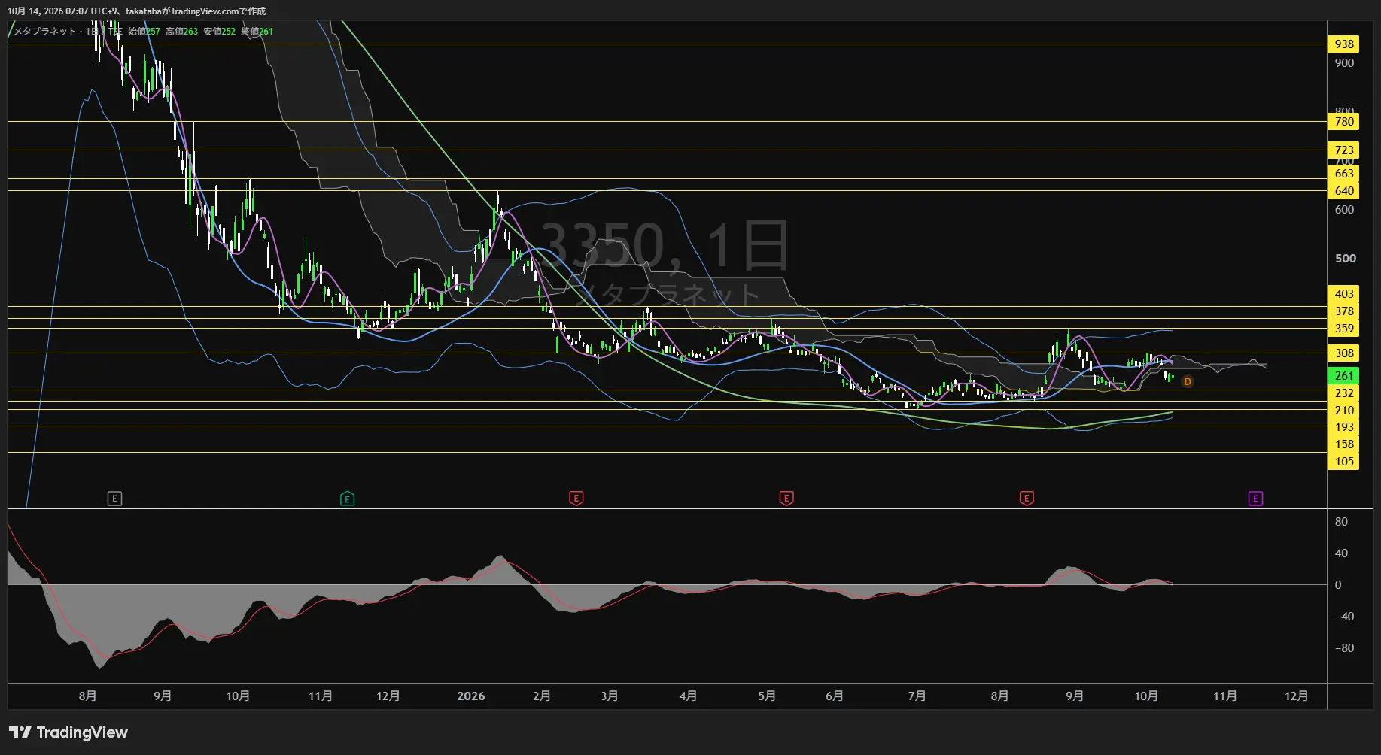Select the 640 price line label
The width and height of the screenshot is (1381, 755).
1343,191
